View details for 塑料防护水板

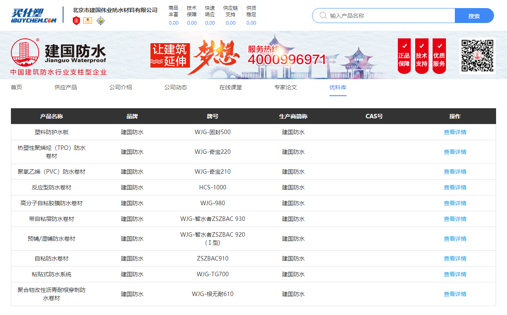(455, 132)
